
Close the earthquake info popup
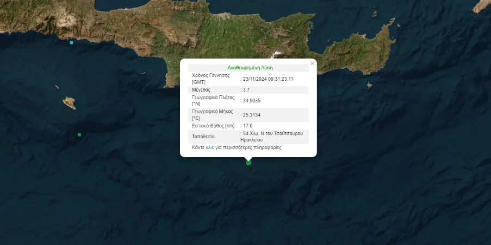312,63
